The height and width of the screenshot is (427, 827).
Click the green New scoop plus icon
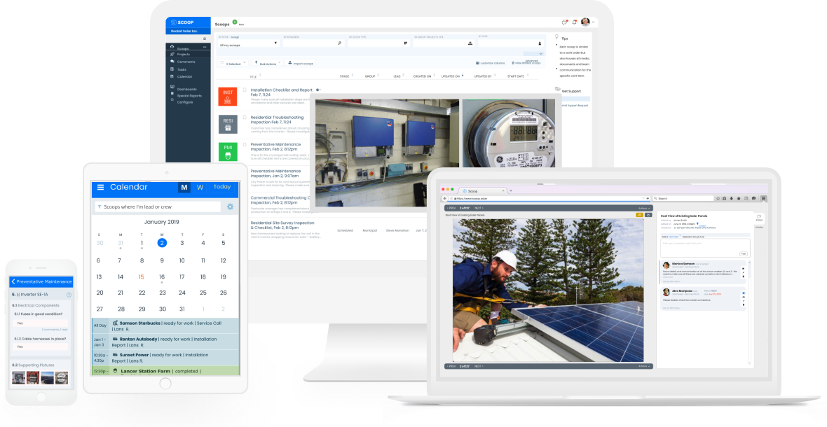(235, 22)
